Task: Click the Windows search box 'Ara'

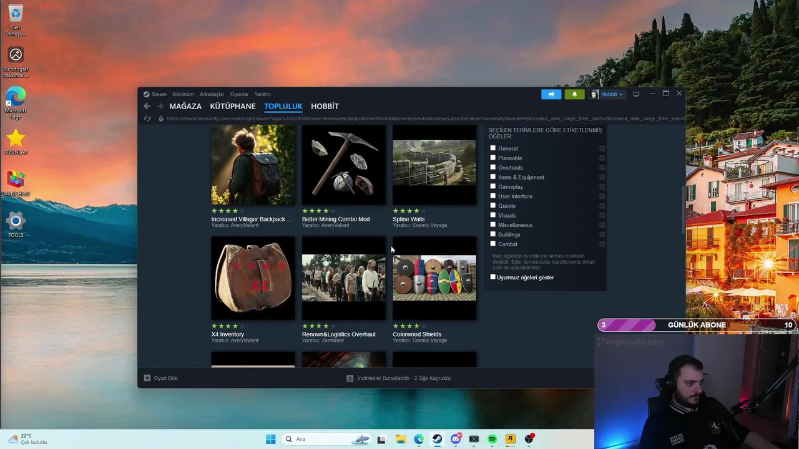Action: 326,439
